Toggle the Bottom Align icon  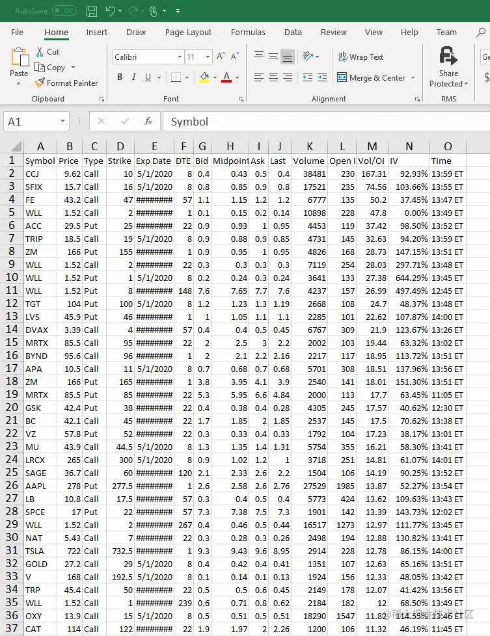tap(288, 57)
